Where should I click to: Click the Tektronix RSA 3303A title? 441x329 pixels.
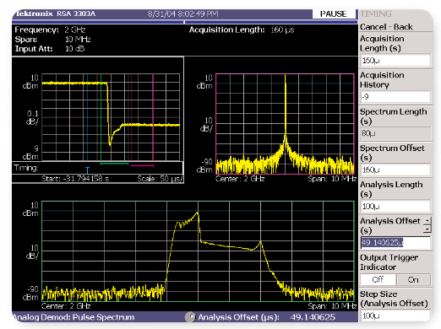pos(56,13)
